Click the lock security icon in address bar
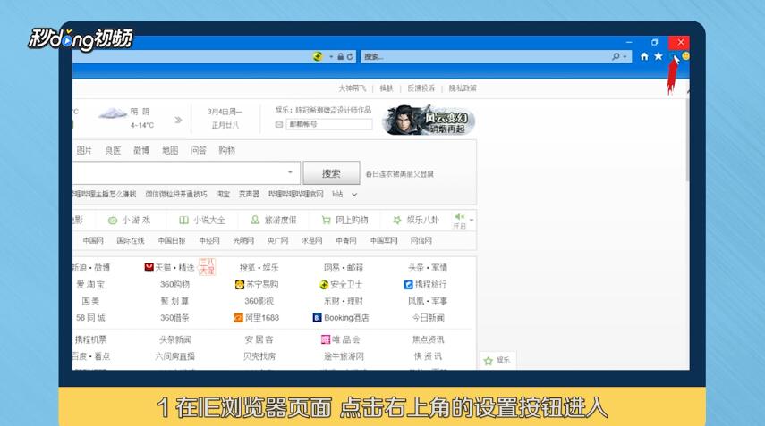The width and height of the screenshot is (765, 426). click(341, 56)
